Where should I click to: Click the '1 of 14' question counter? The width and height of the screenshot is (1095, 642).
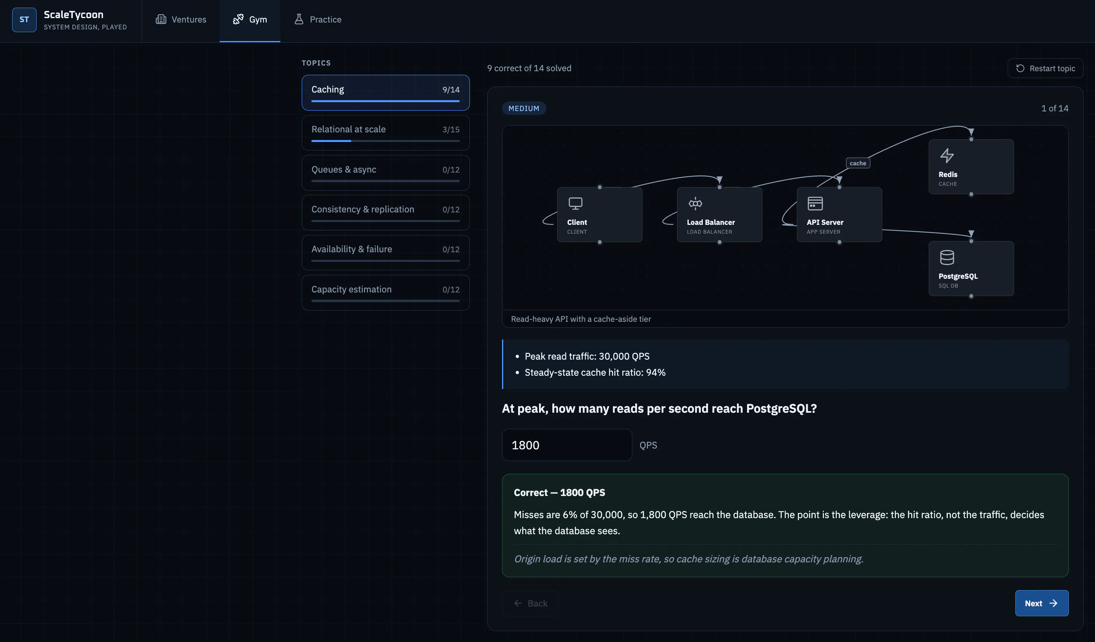[1055, 109]
